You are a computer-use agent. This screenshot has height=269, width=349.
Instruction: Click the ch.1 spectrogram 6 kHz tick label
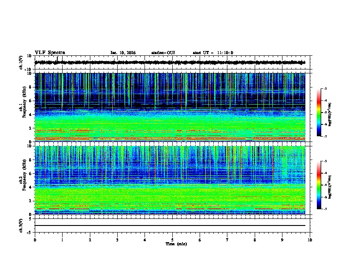click(x=31, y=101)
